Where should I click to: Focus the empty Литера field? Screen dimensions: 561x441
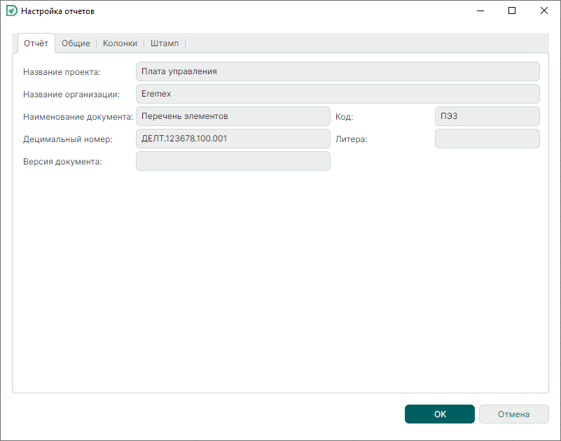(487, 139)
